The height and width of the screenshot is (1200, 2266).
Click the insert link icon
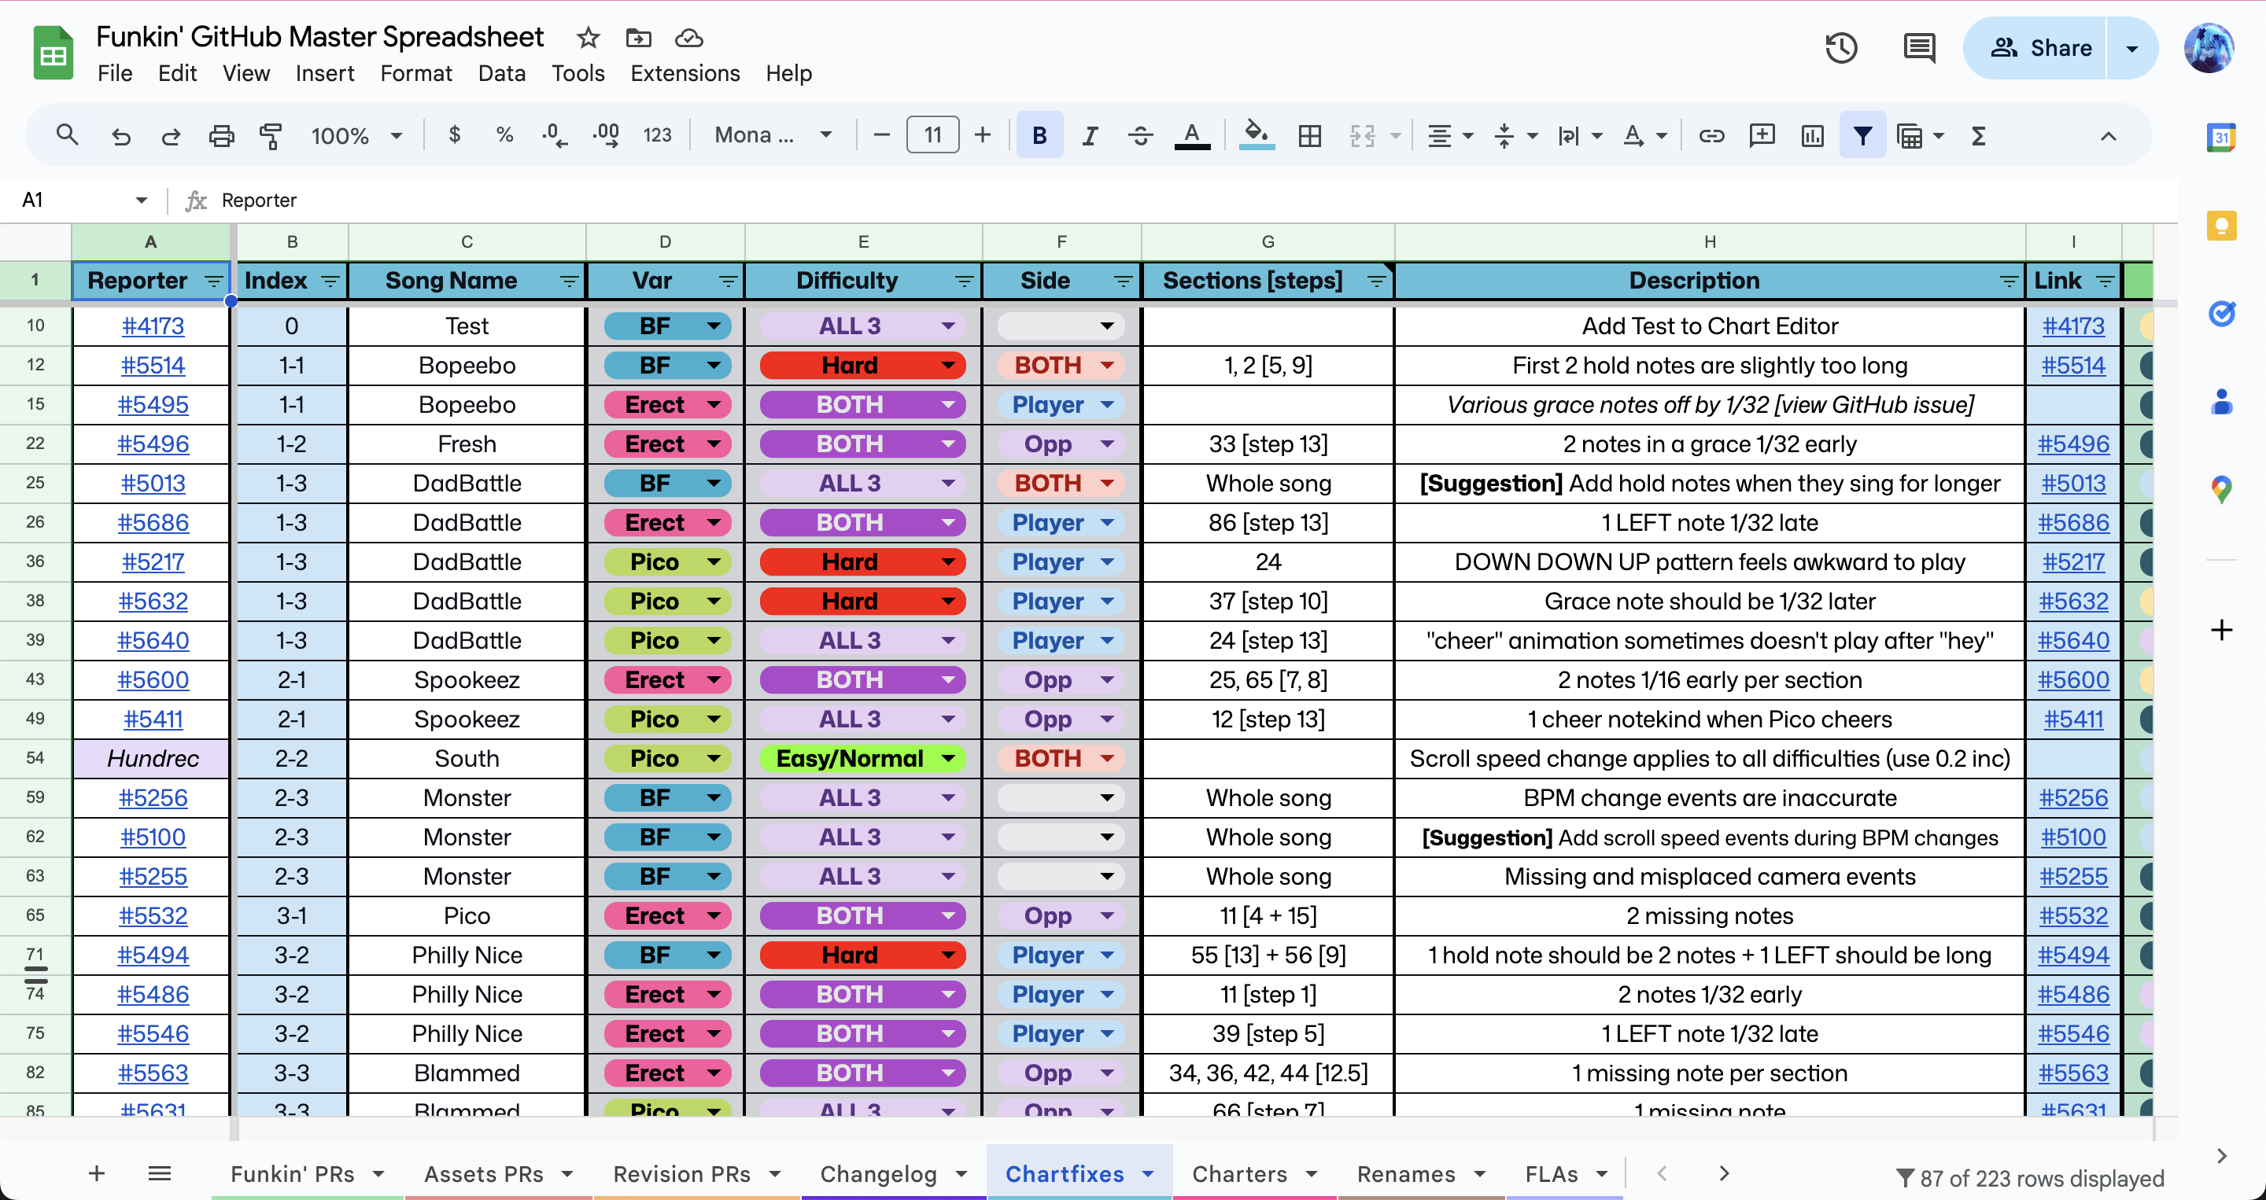point(1711,135)
